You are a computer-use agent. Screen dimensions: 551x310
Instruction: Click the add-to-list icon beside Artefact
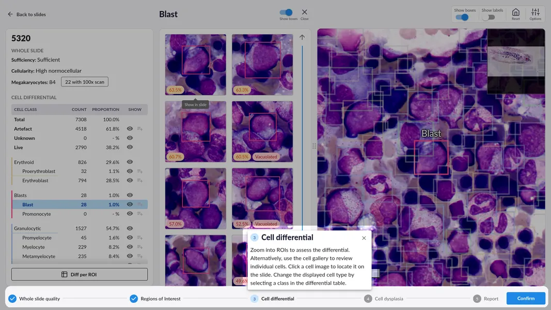coord(139,129)
